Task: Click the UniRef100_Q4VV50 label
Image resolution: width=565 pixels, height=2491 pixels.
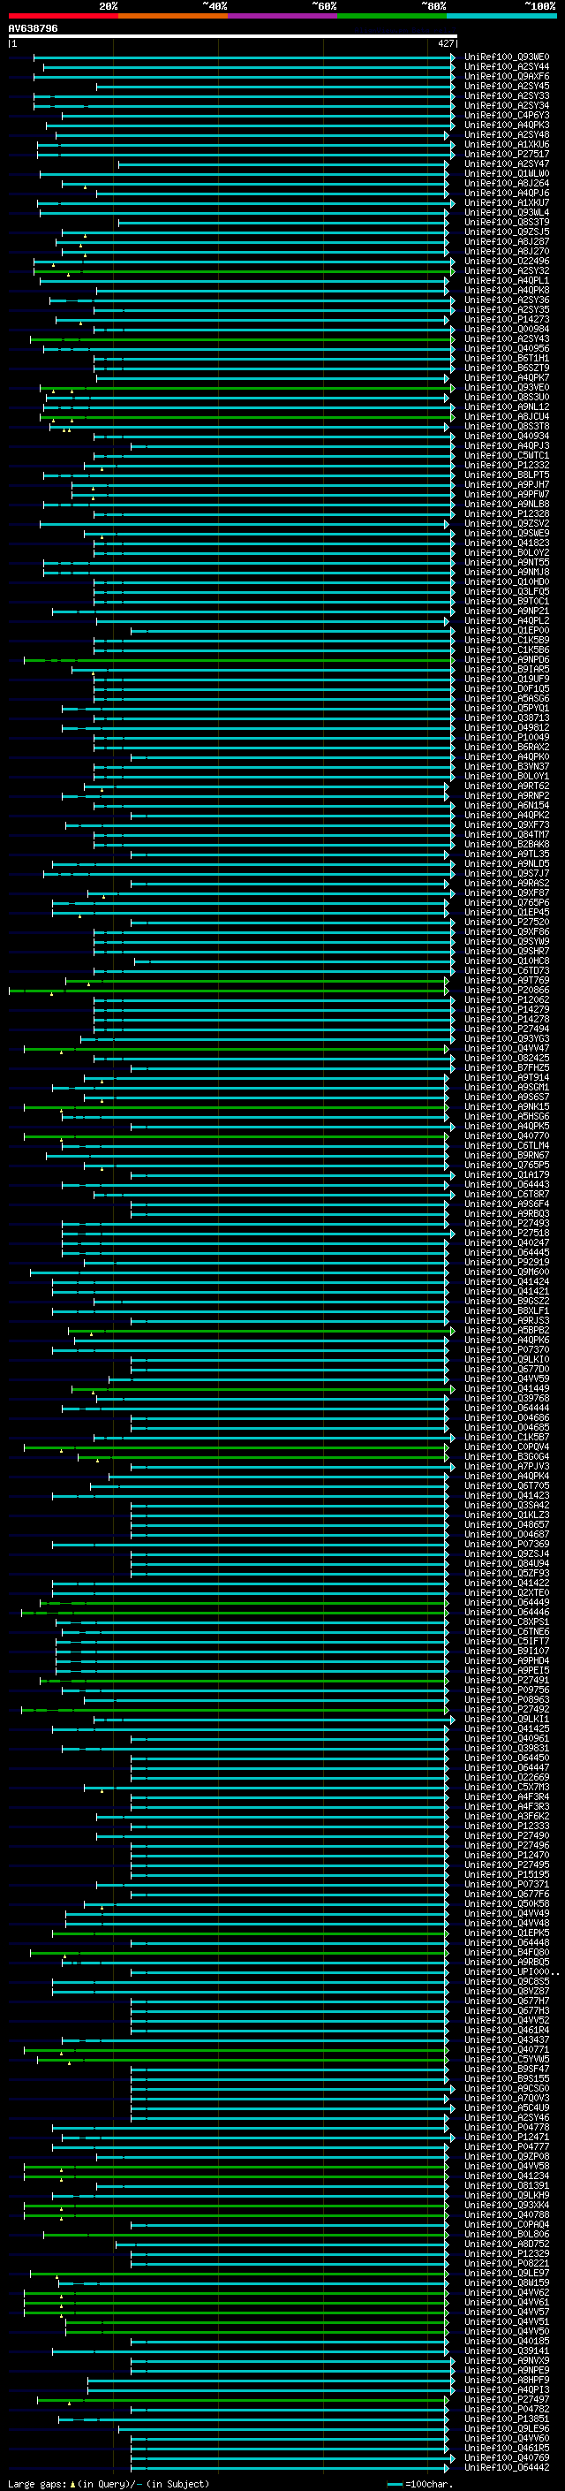Action: (507, 2331)
